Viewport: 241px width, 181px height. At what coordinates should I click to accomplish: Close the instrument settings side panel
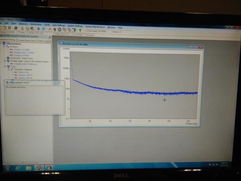tap(50, 37)
